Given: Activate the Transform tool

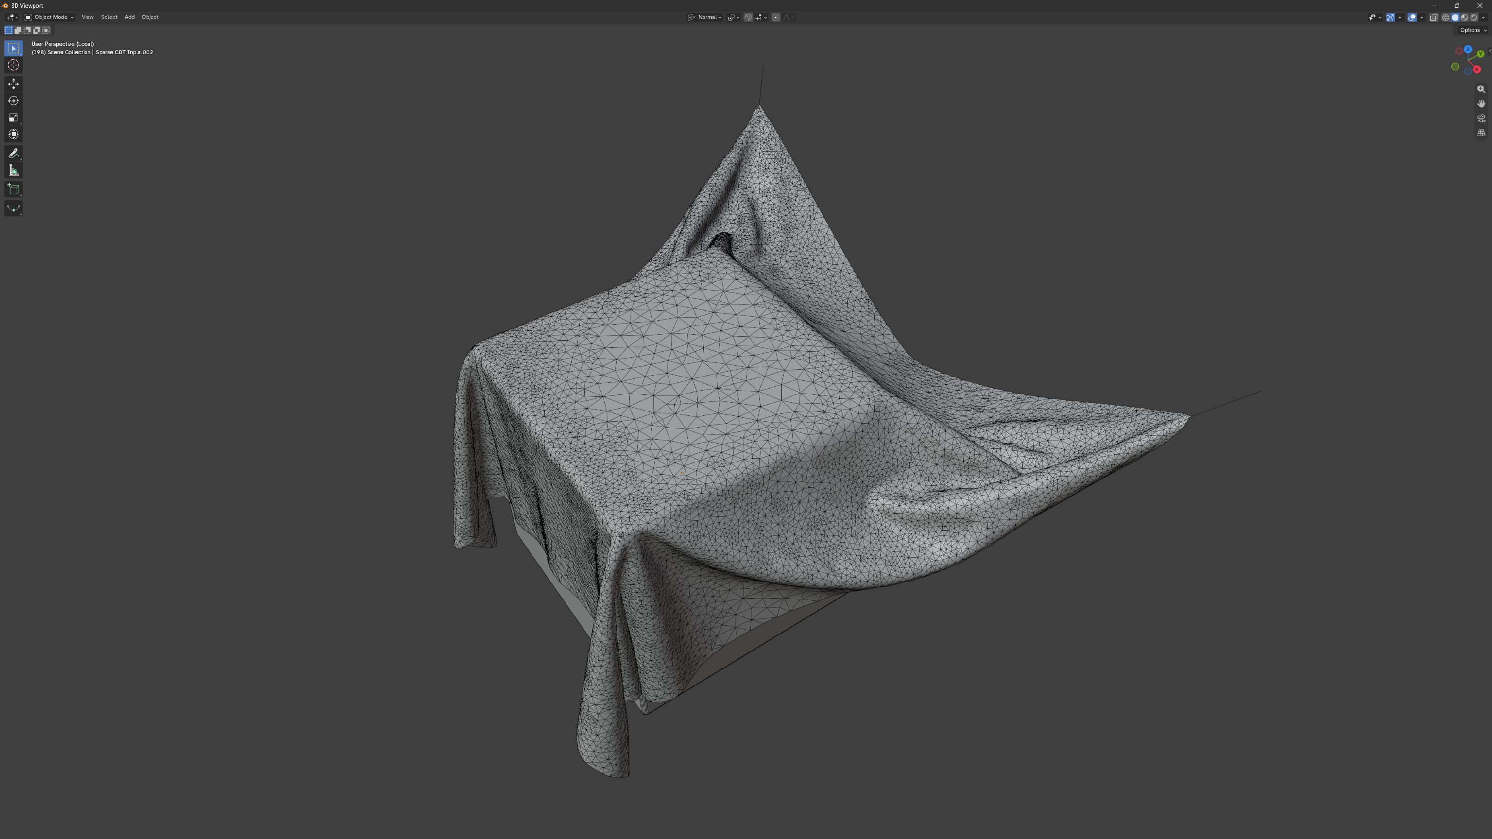Looking at the screenshot, I should tap(13, 135).
